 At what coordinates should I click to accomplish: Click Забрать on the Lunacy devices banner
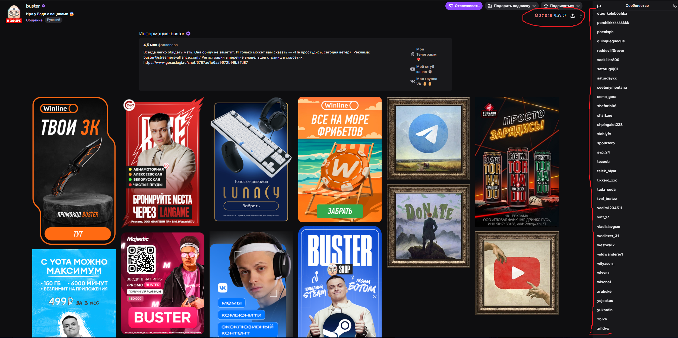[251, 206]
